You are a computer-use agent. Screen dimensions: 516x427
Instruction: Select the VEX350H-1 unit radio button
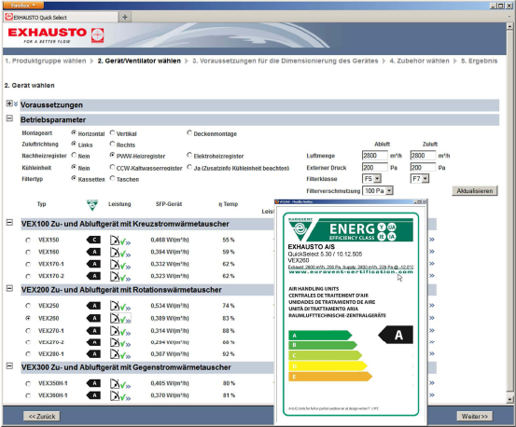(x=28, y=383)
